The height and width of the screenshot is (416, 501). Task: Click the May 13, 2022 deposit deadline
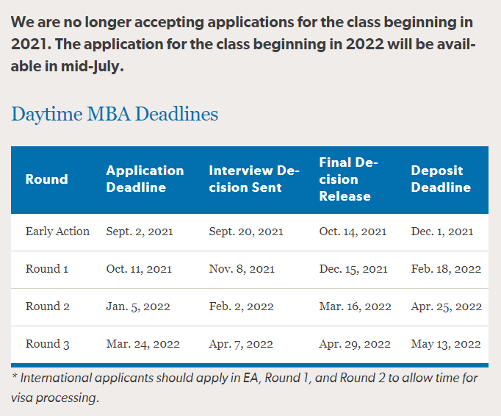446,344
